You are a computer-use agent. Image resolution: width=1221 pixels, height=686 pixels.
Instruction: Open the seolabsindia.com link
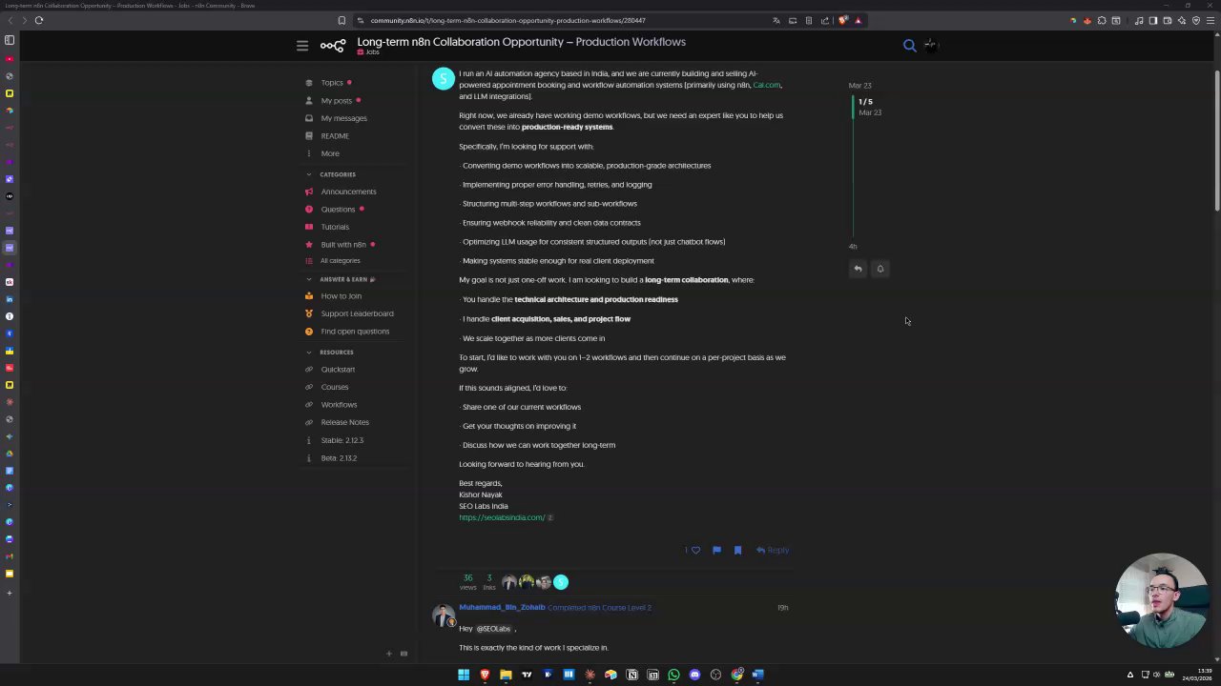502,517
